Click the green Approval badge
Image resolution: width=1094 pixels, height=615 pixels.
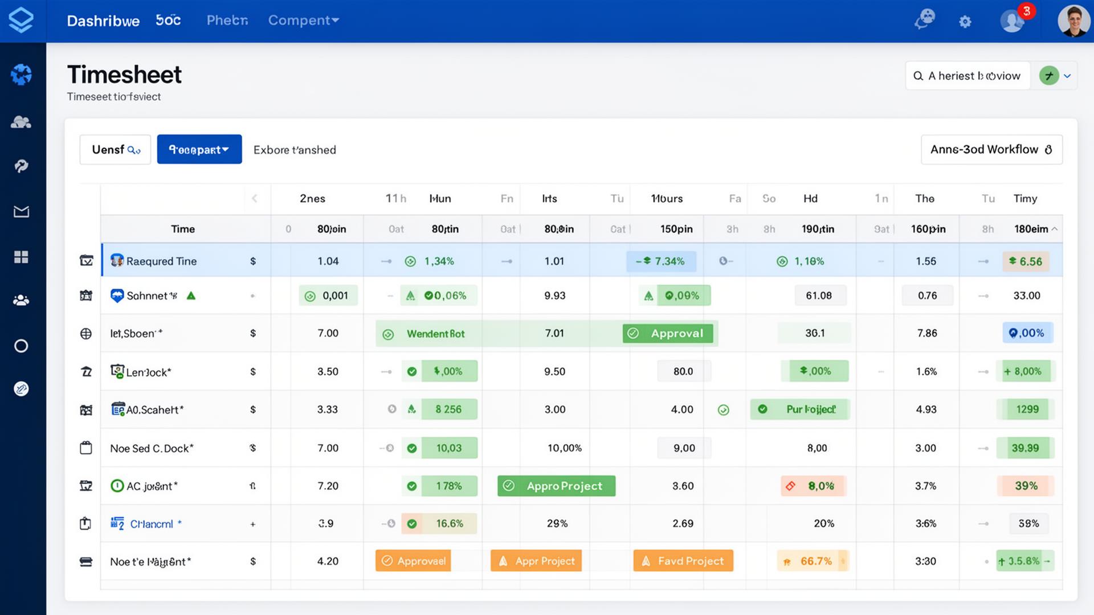pos(668,333)
